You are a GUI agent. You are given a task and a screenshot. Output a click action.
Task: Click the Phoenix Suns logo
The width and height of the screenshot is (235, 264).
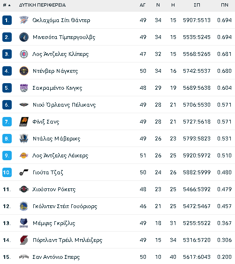(24, 122)
